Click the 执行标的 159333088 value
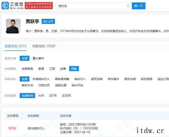This screenshot has height=137, width=169. pyautogui.click(x=90, y=128)
